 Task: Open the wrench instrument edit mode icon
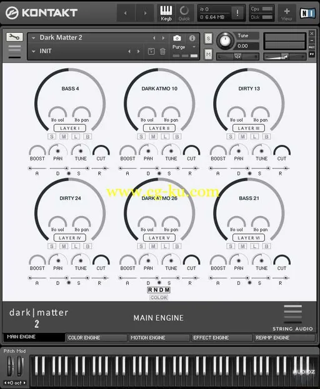click(14, 37)
